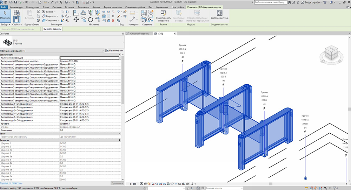Select the Modify arrow tool
The width and height of the screenshot is (351, 190).
6,15
